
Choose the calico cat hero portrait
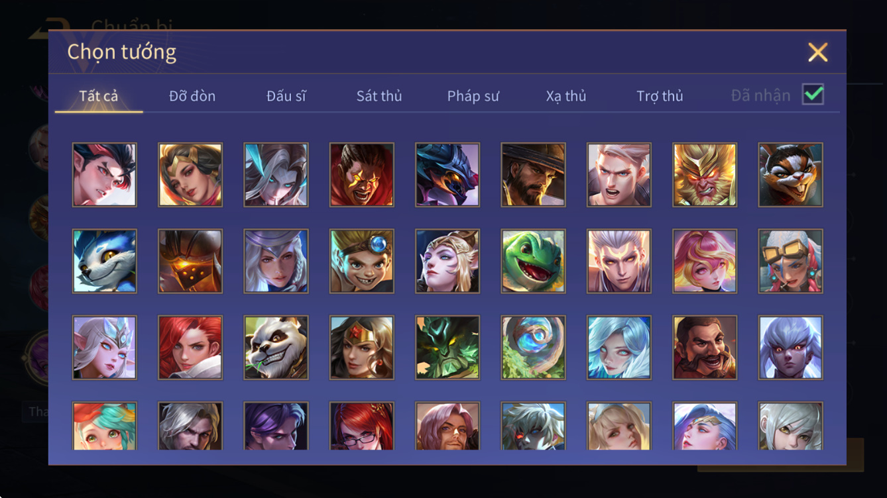[791, 175]
